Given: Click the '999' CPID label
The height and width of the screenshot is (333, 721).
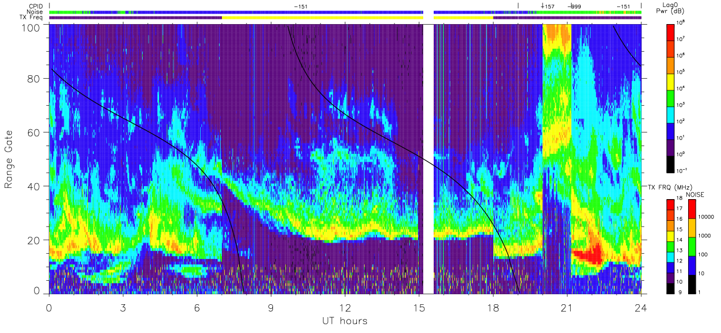Looking at the screenshot, I should pyautogui.click(x=575, y=6).
